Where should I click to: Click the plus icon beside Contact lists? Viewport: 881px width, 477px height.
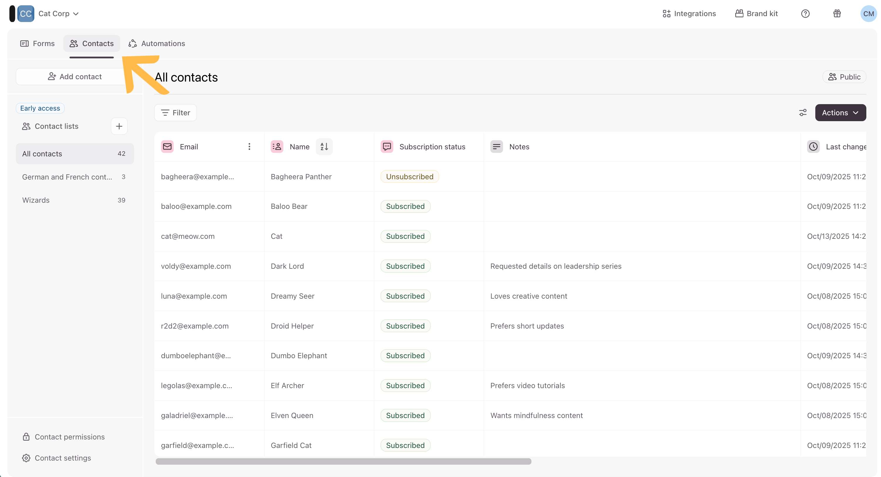[119, 126]
